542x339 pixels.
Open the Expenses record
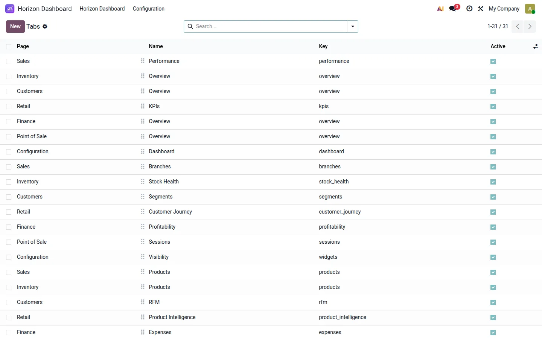(160, 332)
